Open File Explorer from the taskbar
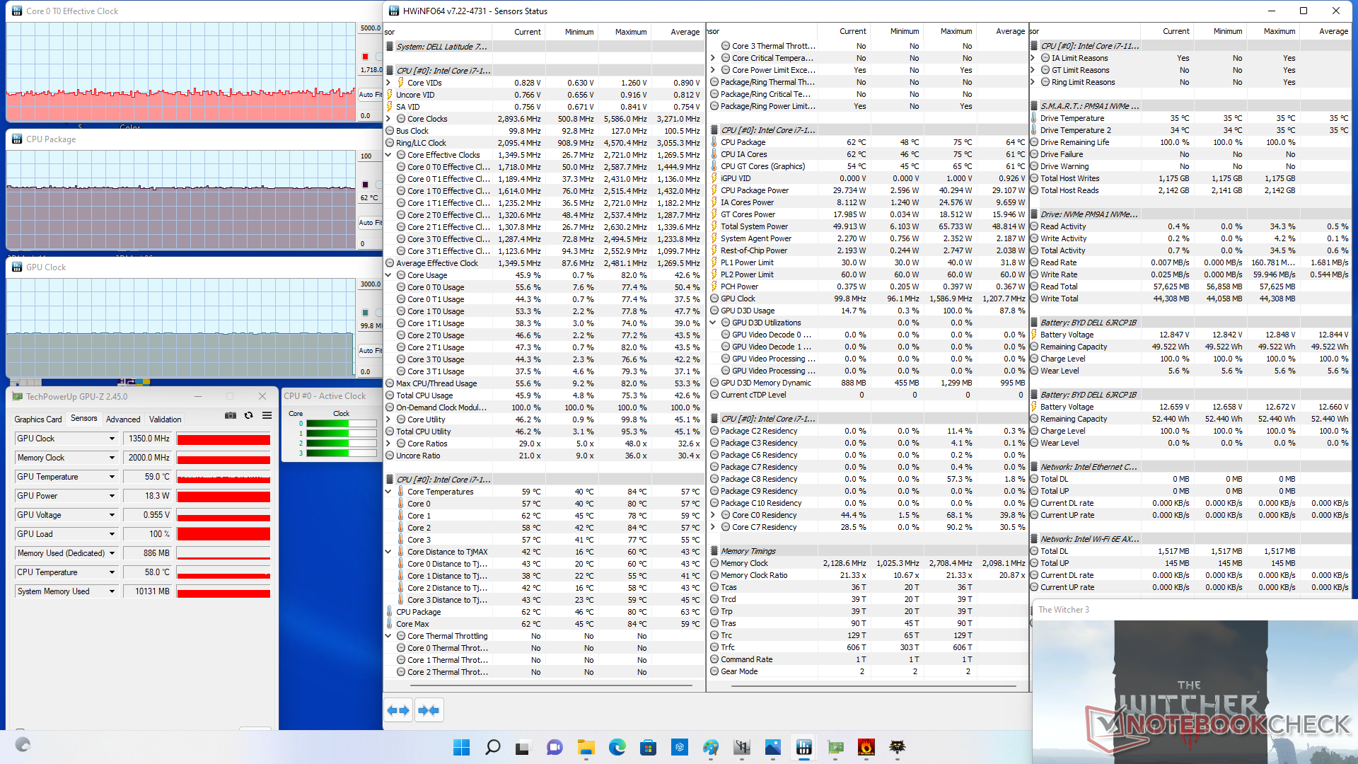1358x764 pixels. click(586, 747)
